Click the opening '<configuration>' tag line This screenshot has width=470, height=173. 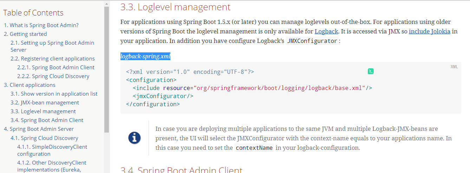(151, 80)
